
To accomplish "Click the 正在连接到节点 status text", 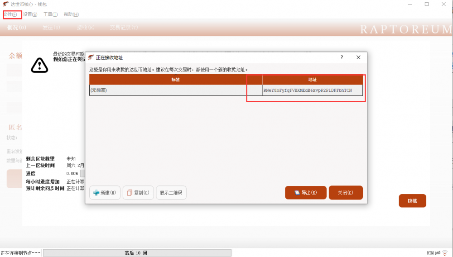I will click(x=20, y=253).
